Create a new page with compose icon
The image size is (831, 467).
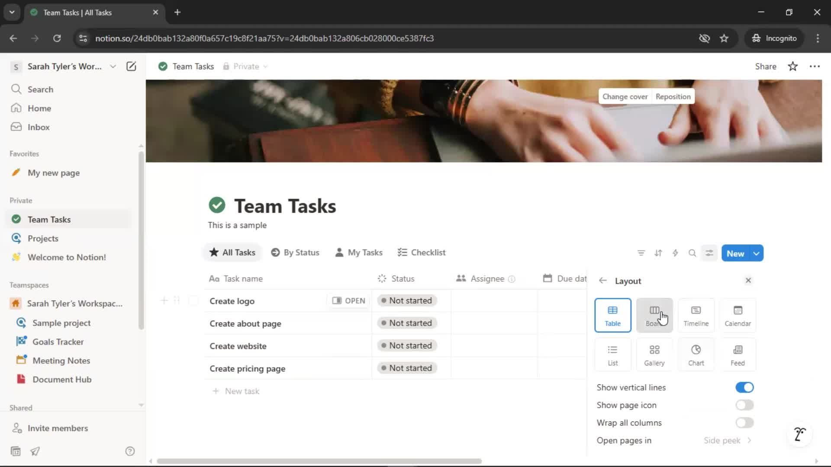[x=131, y=66]
